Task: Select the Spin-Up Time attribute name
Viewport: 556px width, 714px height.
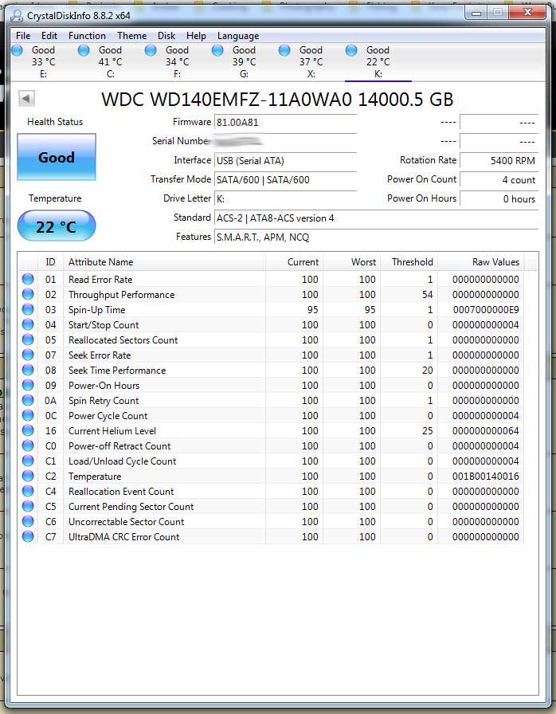Action: (x=97, y=310)
